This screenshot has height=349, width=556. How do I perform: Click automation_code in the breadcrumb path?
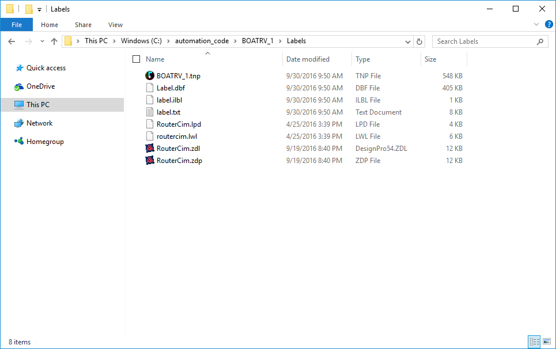click(202, 41)
